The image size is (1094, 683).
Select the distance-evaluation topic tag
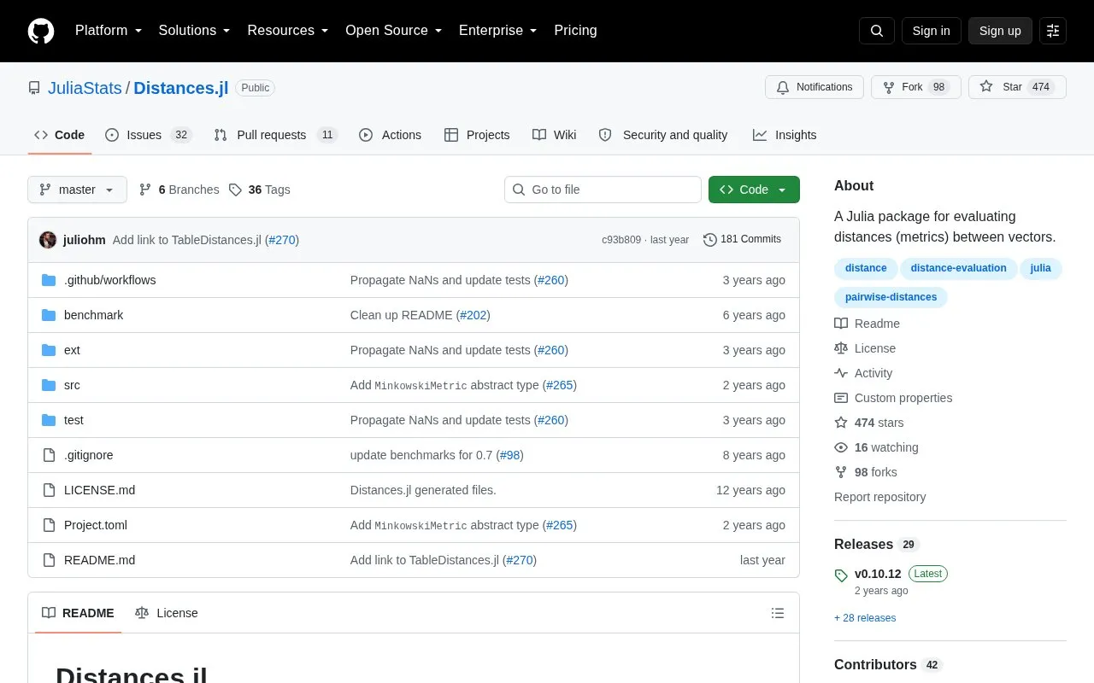pyautogui.click(x=958, y=268)
